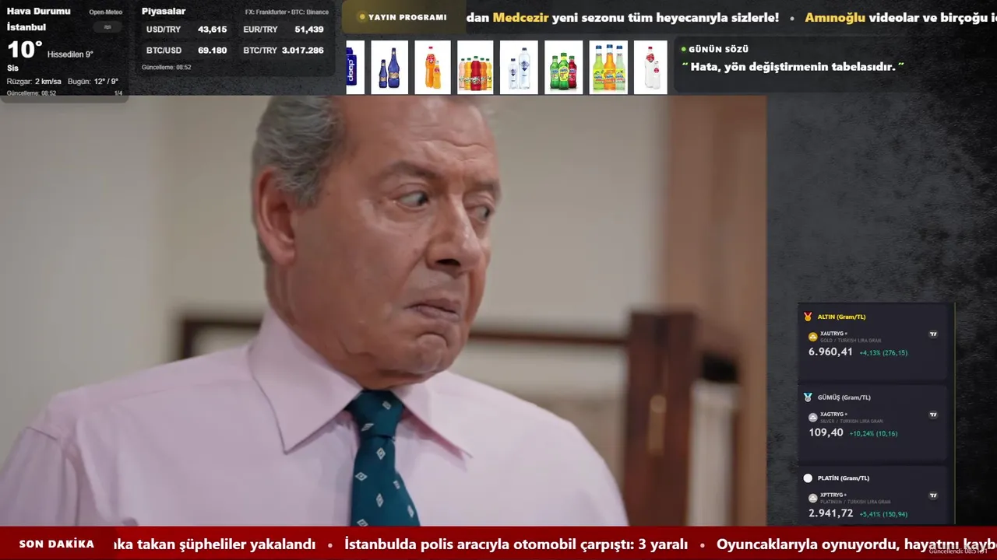The height and width of the screenshot is (560, 997).
Task: Open headline ending 'şüpheliler yakalandı'
Action: click(x=214, y=544)
